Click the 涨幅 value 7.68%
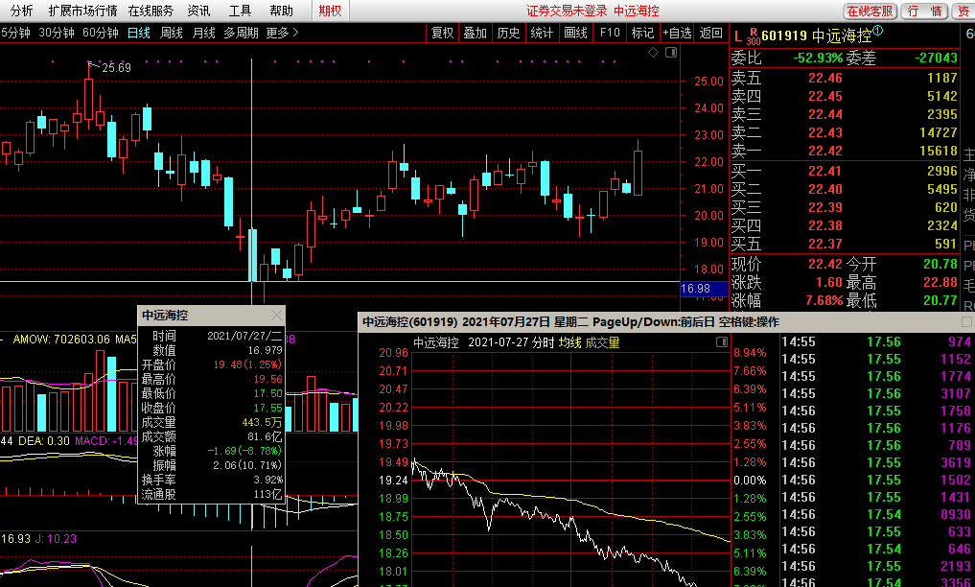 [x=824, y=301]
